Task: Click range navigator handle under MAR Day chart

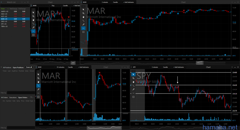Action: click(x=73, y=63)
